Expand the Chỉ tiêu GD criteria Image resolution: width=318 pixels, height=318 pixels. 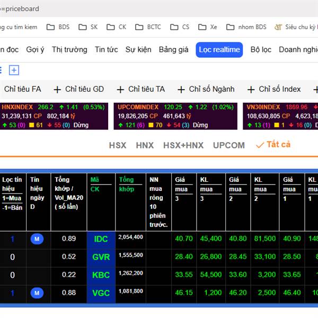[x=79, y=89]
